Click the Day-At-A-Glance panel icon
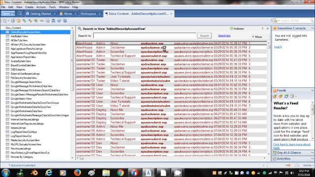The height and width of the screenshot is (177, 315). (275, 153)
